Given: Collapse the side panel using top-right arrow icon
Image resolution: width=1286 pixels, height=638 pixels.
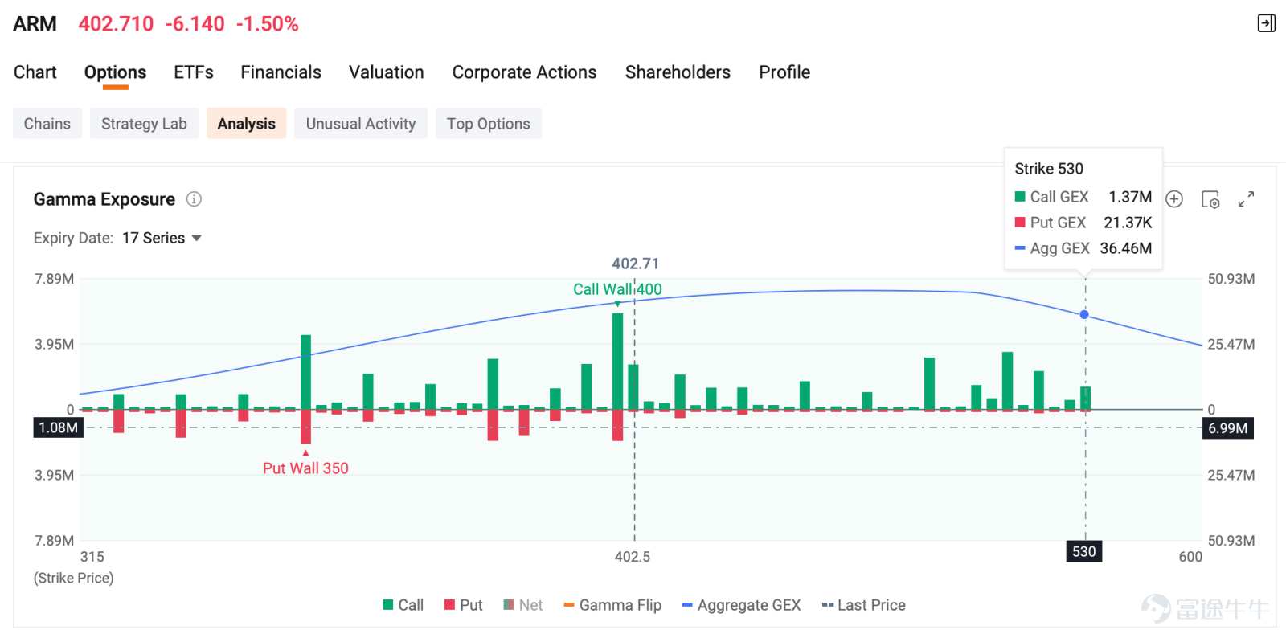Looking at the screenshot, I should pyautogui.click(x=1266, y=23).
